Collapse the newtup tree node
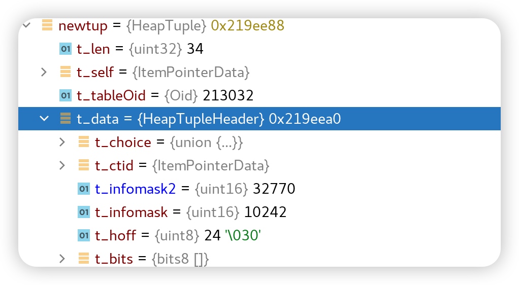The height and width of the screenshot is (285, 519). [x=27, y=25]
